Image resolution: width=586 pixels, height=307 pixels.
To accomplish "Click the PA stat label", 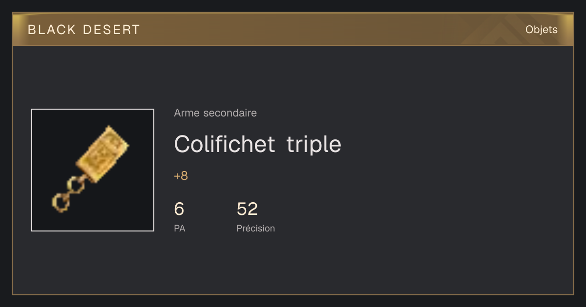I will 179,228.
